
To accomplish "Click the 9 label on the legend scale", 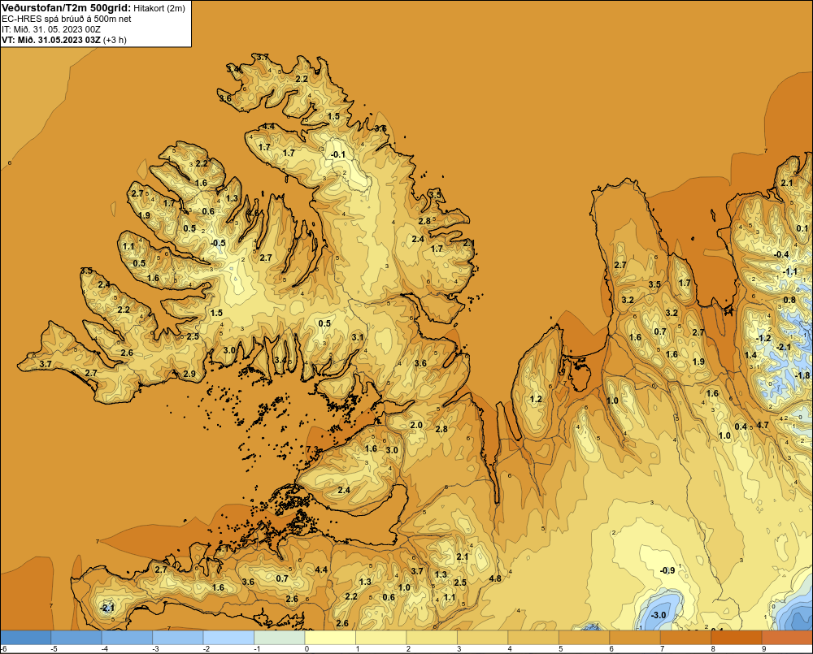I will point(763,649).
